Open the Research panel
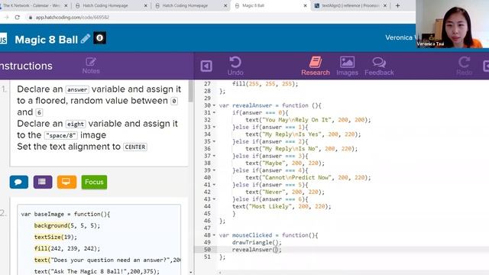Screen dimensions: 489x275 coord(316,66)
